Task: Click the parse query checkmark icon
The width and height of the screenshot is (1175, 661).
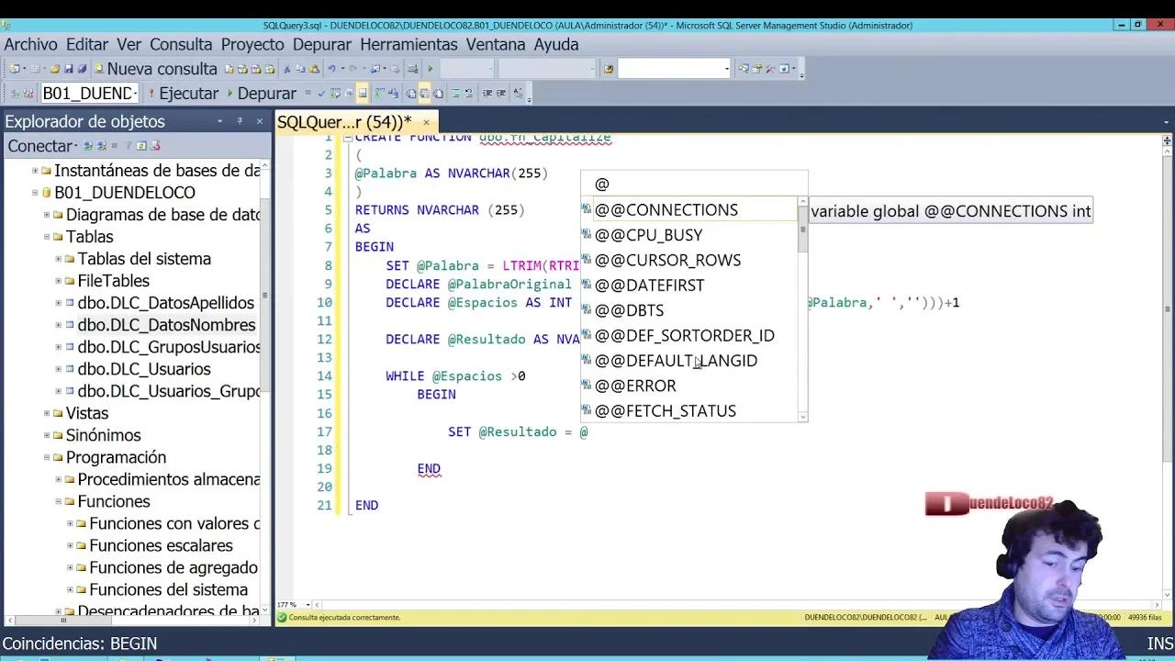Action: coord(320,93)
